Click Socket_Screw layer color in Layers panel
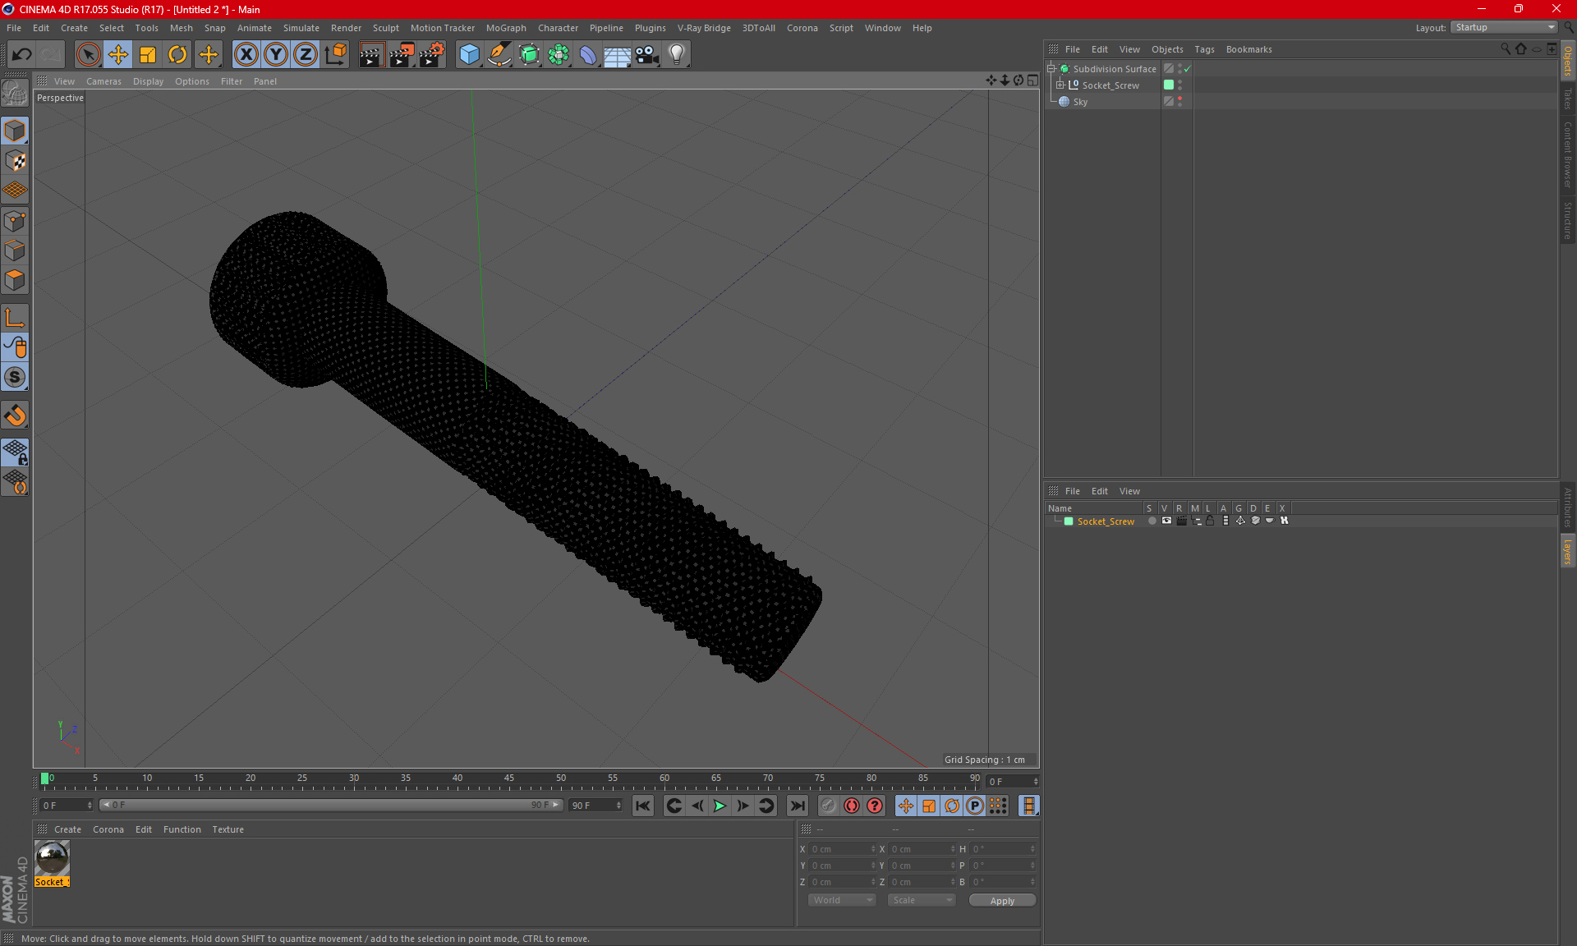 [x=1069, y=521]
